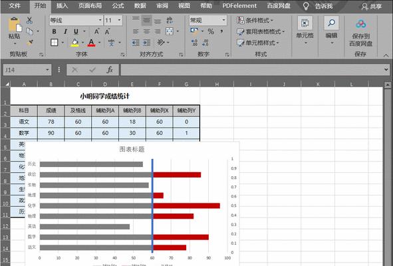Toggle Italic formatting
Screen dimensions: 393x266
65,32
